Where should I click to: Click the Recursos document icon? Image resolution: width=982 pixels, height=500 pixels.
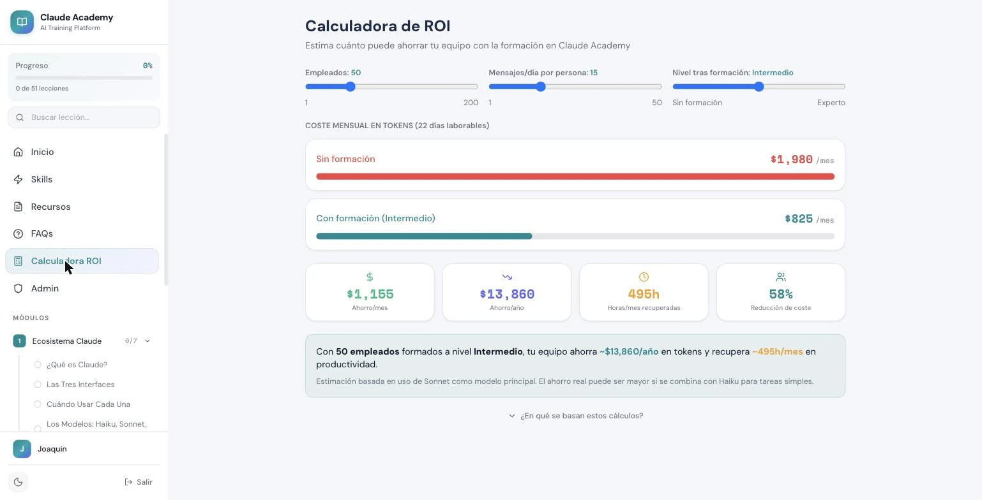click(18, 207)
